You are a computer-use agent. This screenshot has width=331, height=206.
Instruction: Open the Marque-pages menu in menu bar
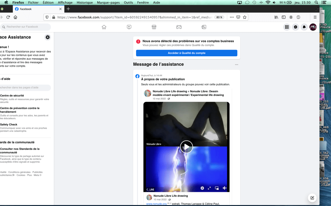click(108, 2)
